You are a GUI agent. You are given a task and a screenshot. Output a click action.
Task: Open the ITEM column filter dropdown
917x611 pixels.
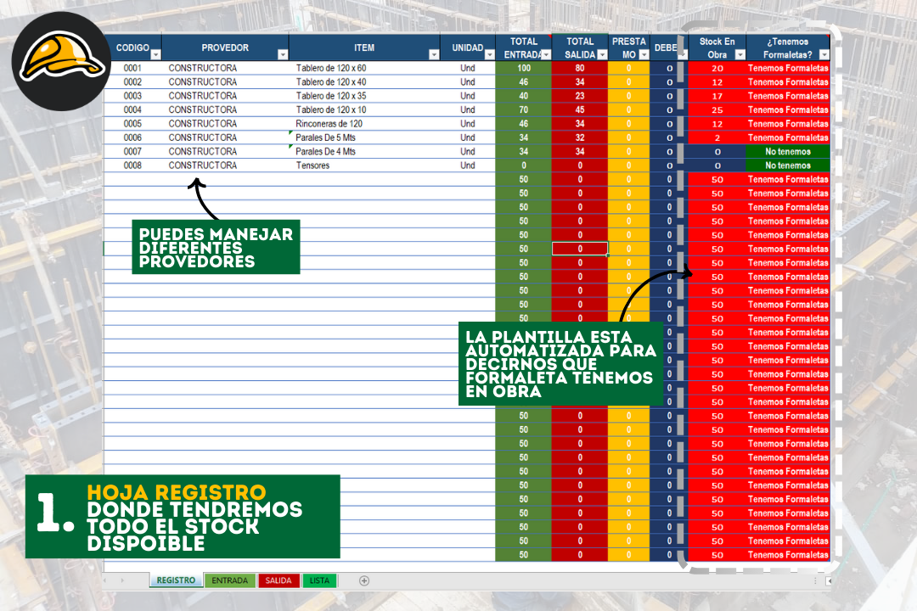[x=433, y=54]
